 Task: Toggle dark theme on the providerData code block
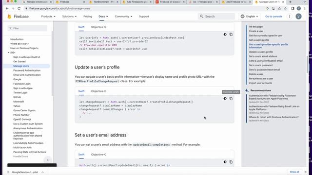[225, 35]
